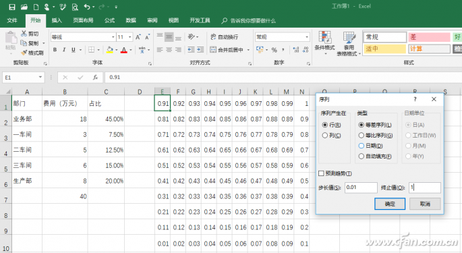Click the Merge & Center (合并后居中) button

coord(227,50)
